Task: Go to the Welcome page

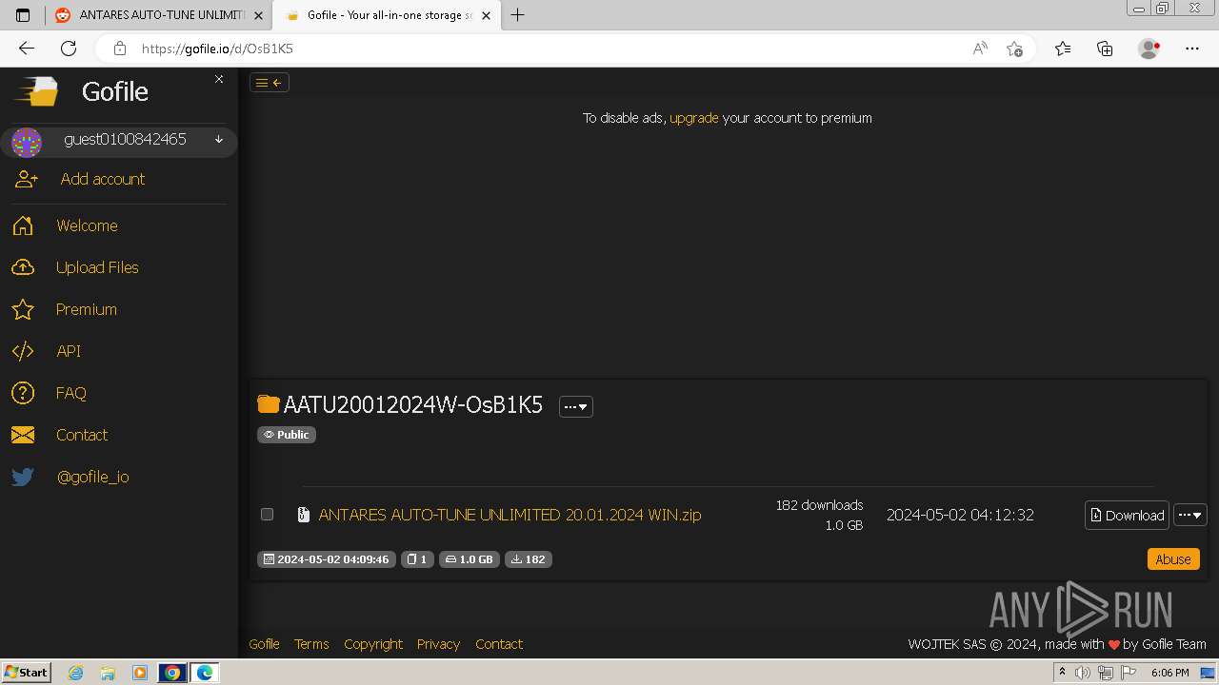Action: tap(87, 225)
